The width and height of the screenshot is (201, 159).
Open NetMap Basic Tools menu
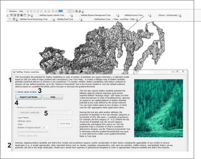coord(102,19)
